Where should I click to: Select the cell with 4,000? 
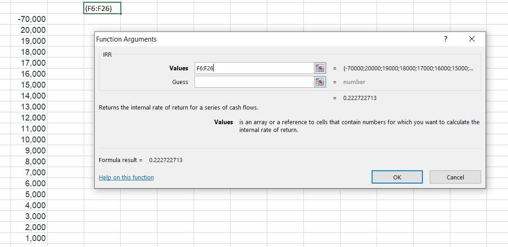pos(29,205)
